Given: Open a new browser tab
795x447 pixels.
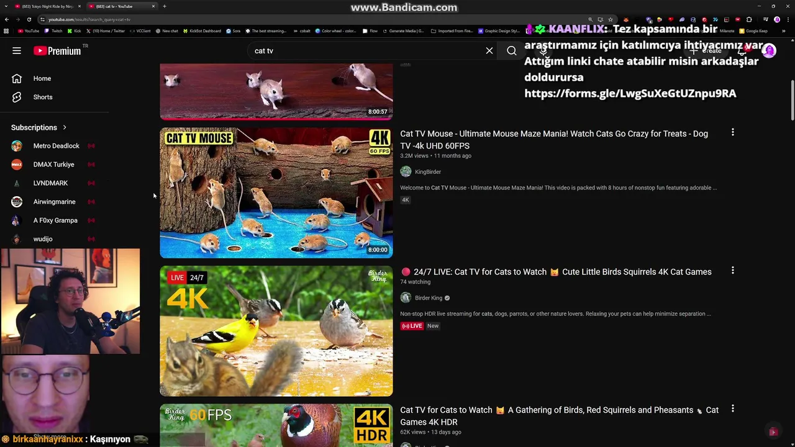Looking at the screenshot, I should coord(165,6).
